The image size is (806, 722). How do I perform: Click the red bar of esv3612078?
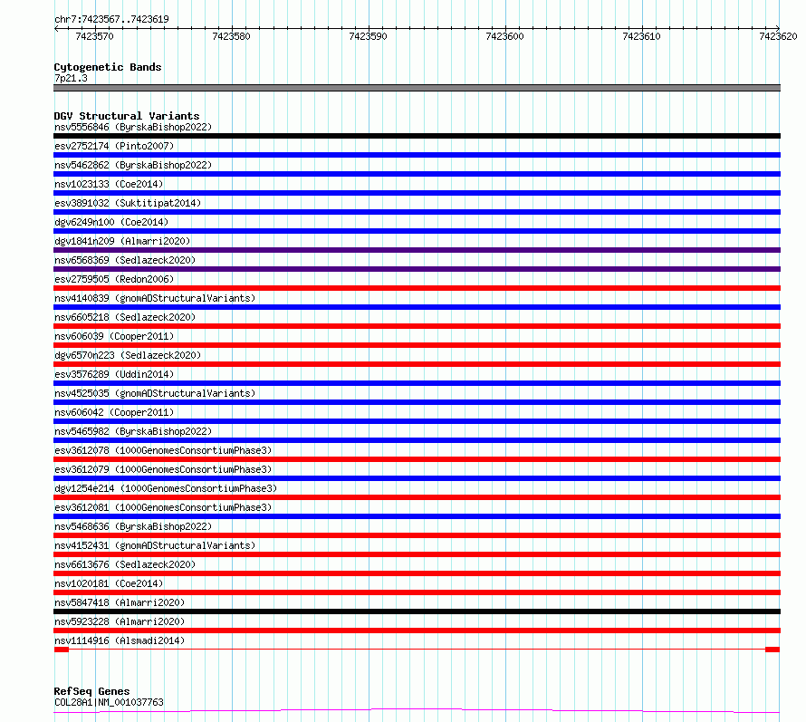(417, 459)
